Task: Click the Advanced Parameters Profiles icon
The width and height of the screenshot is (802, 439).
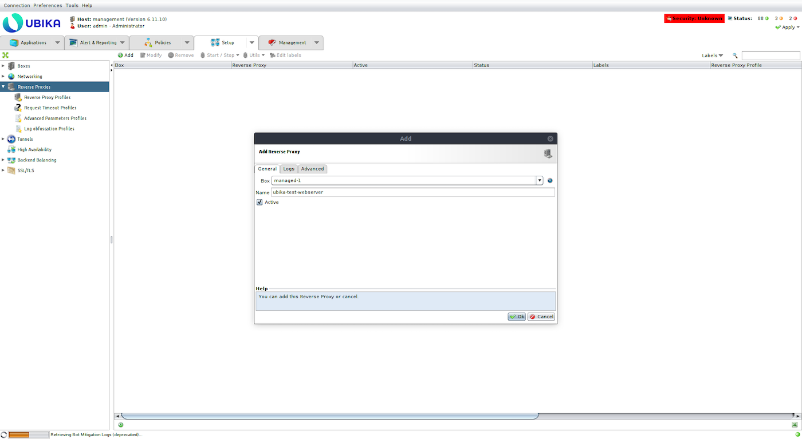Action: tap(18, 118)
